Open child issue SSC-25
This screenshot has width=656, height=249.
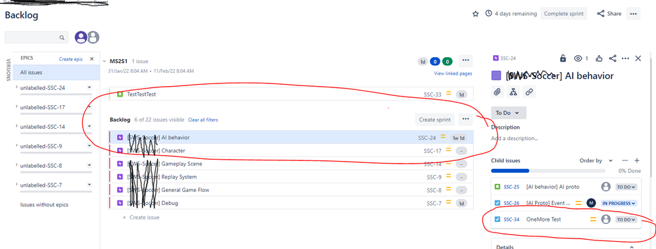tap(511, 187)
